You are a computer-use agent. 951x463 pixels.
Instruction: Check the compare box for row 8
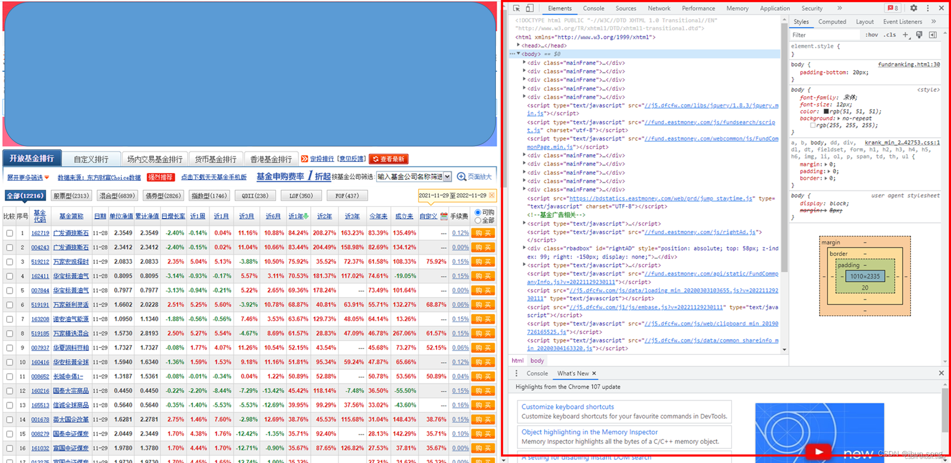point(10,334)
